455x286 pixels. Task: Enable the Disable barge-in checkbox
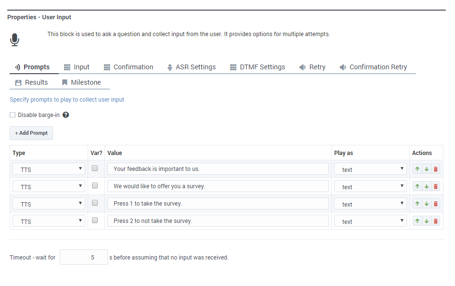pos(13,115)
